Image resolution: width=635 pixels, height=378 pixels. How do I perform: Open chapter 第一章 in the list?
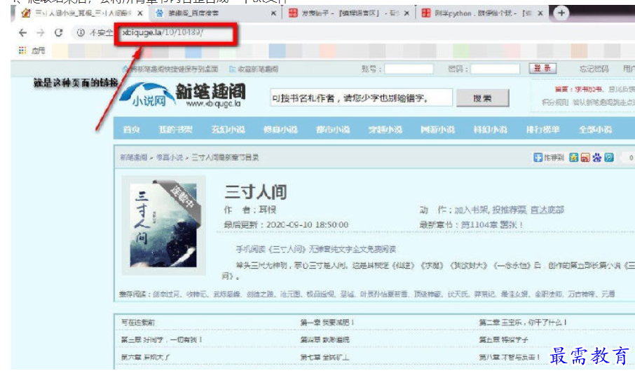[327, 323]
